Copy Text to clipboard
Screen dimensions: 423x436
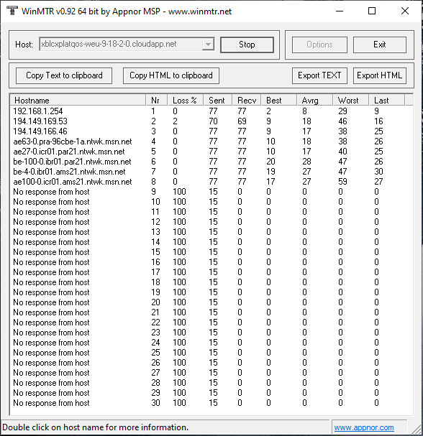coord(64,75)
